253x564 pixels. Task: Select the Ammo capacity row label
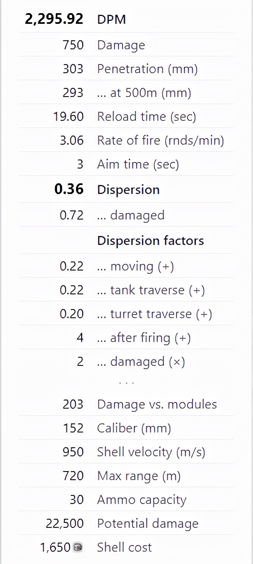[x=142, y=499]
